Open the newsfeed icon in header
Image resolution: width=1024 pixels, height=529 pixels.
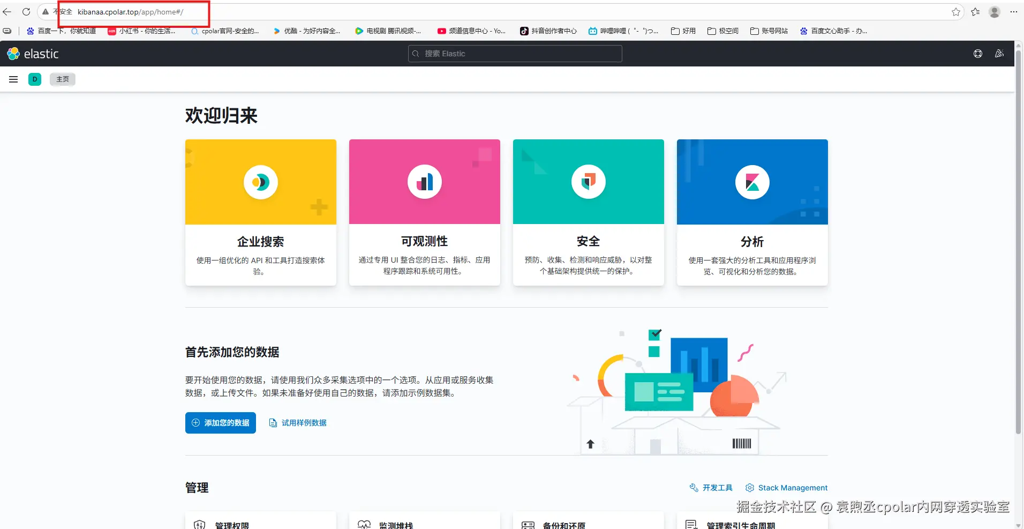(999, 54)
